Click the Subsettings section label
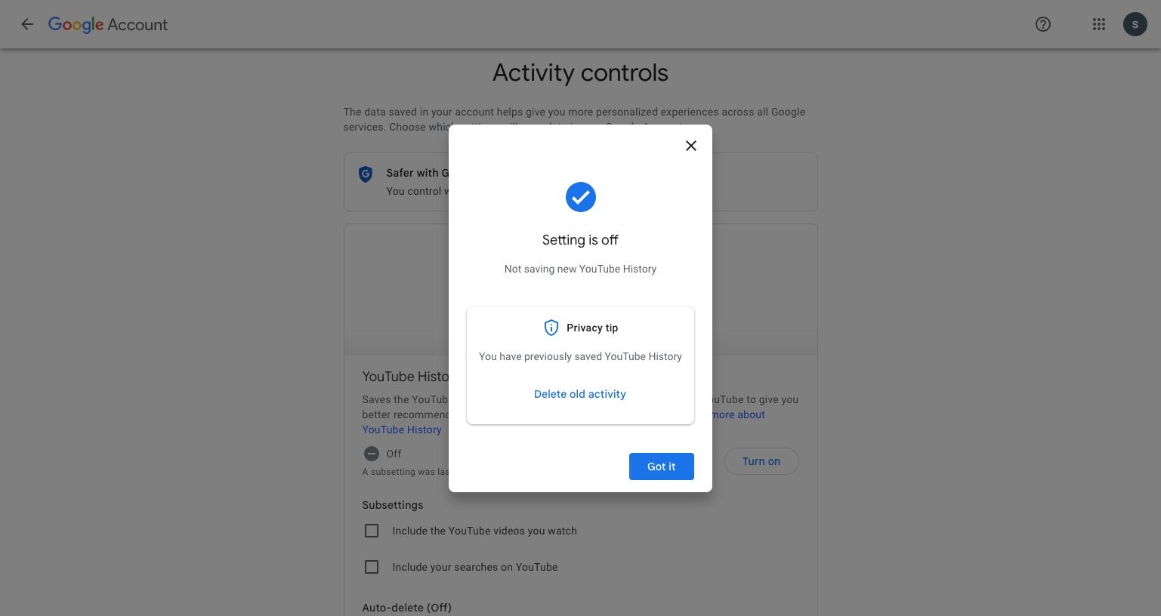Image resolution: width=1161 pixels, height=616 pixels. [x=393, y=505]
